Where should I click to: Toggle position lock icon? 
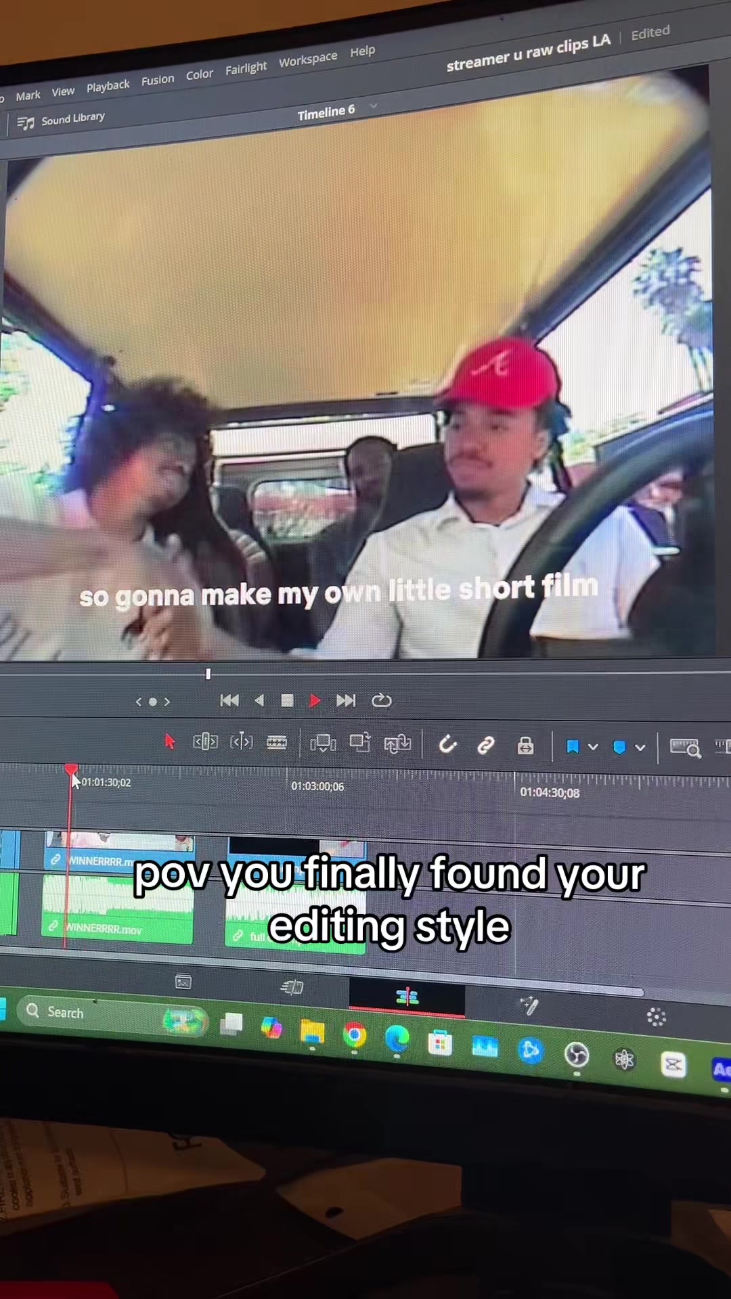(525, 746)
